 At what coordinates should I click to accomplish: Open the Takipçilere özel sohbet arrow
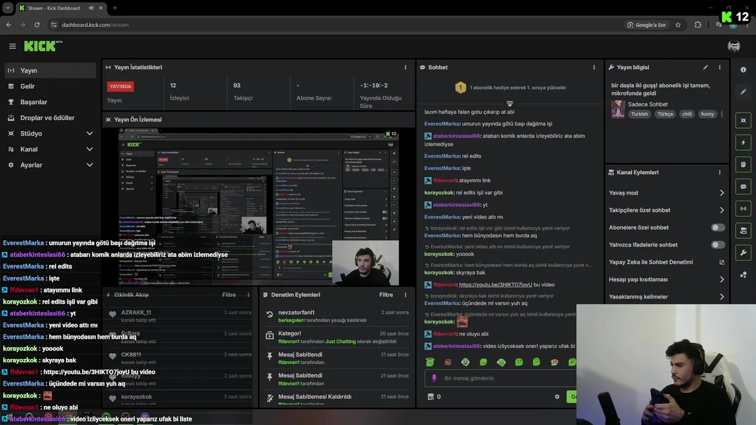point(722,210)
